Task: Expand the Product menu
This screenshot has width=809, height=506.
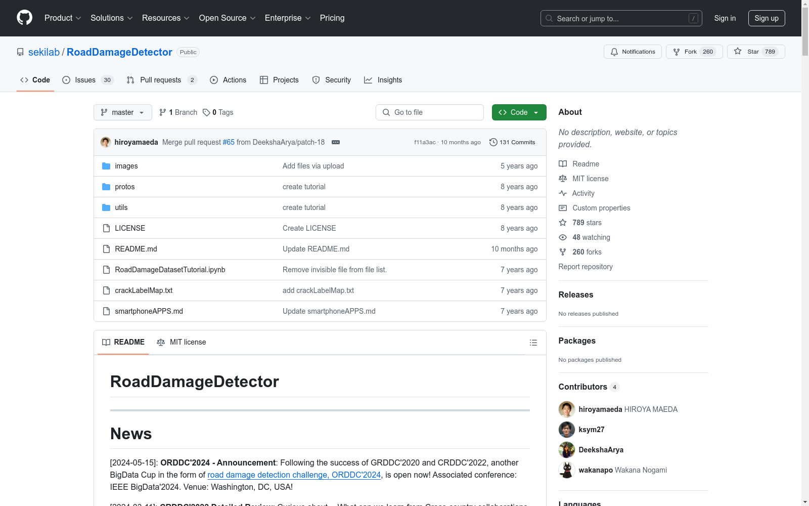Action: [63, 18]
